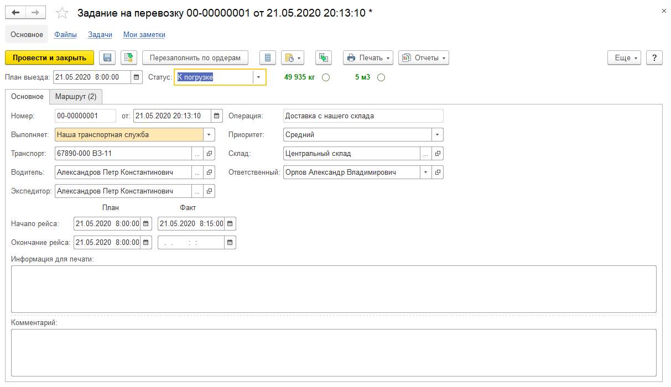Expand the Статус dropdown list
This screenshot has width=671, height=387.
click(258, 77)
